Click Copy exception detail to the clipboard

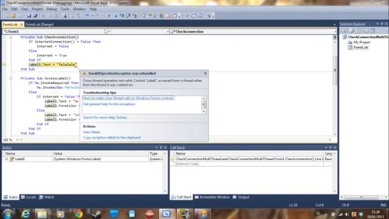point(112,137)
